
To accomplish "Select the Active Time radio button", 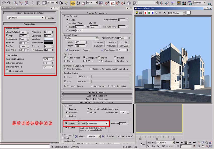I will [67, 23].
